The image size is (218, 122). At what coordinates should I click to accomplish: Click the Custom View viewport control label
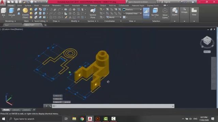(9, 29)
